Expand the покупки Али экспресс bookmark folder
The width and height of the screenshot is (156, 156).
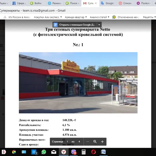click(x=48, y=17)
